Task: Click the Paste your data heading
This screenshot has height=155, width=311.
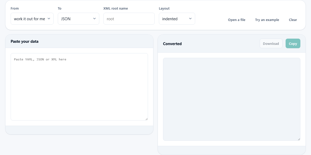Action: click(x=25, y=41)
